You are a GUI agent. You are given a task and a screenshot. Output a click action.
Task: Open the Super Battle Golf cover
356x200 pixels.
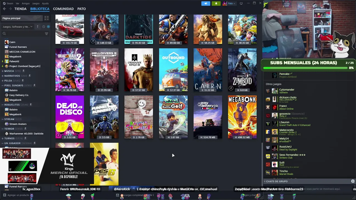click(x=173, y=117)
